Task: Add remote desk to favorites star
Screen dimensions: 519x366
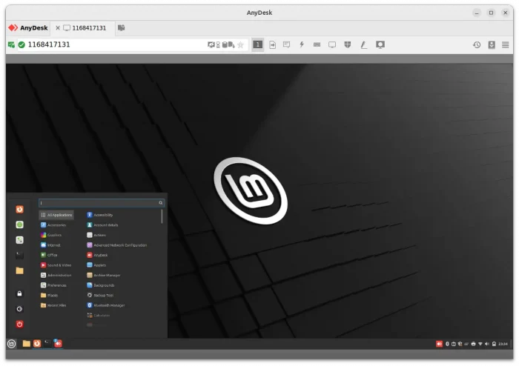Action: tap(241, 44)
